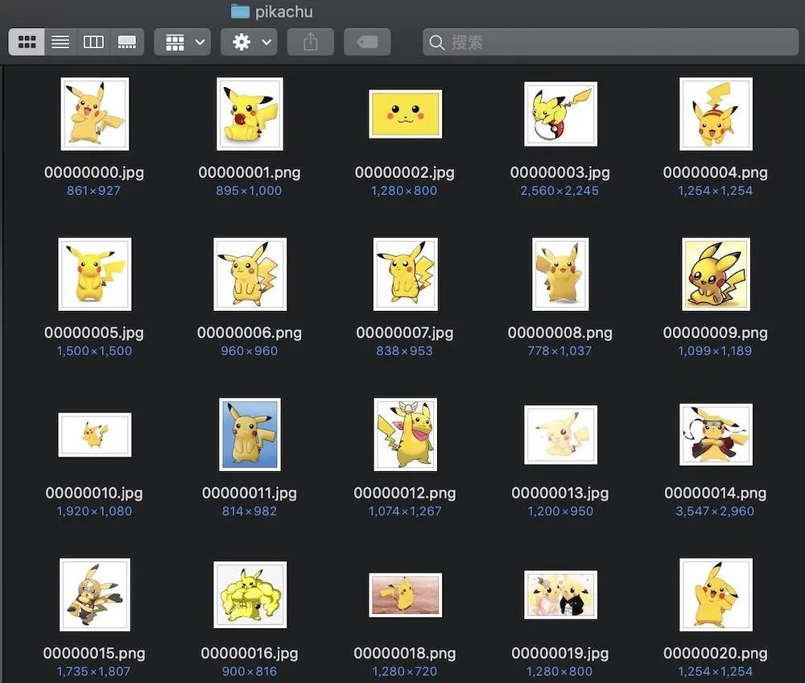This screenshot has height=683, width=805.
Task: Select thumbnail of 00000014.png
Action: point(716,434)
